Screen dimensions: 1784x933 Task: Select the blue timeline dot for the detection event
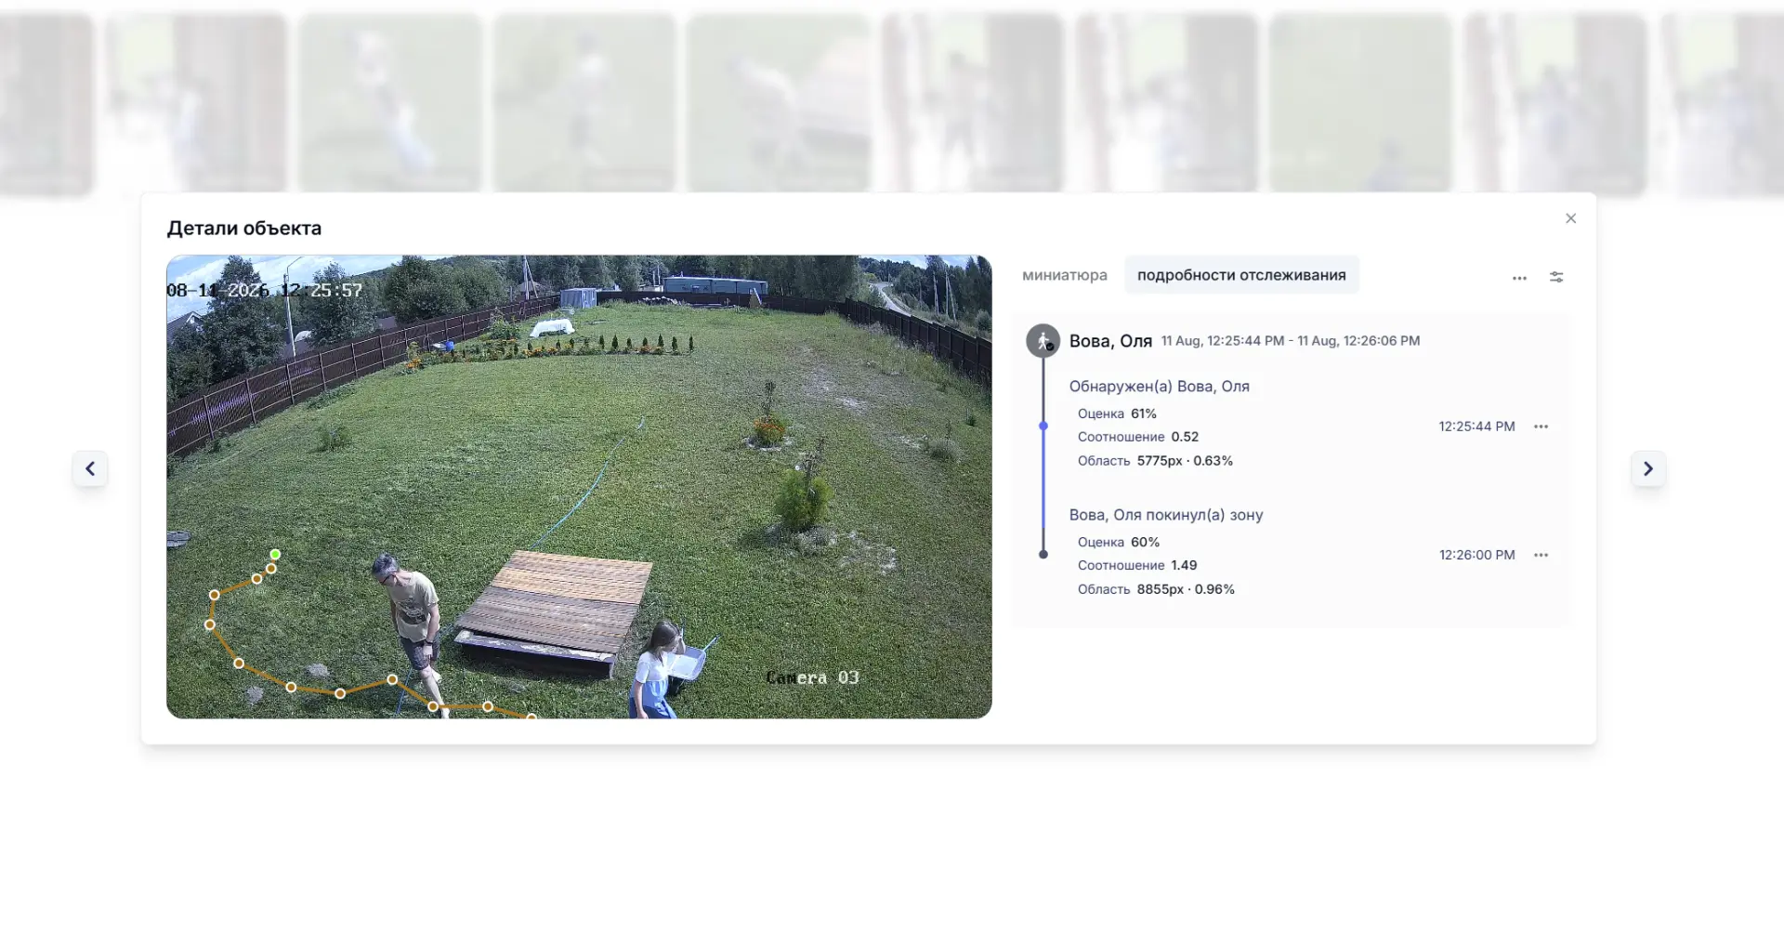tap(1043, 426)
